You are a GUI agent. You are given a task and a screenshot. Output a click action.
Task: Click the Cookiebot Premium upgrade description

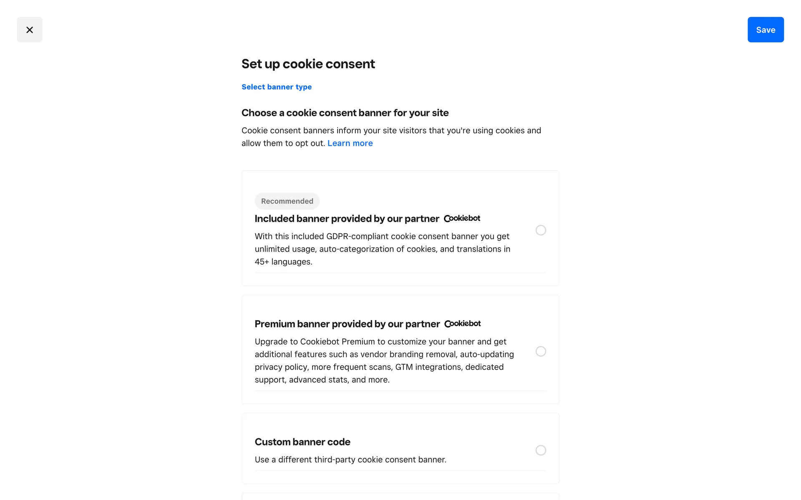[384, 360]
